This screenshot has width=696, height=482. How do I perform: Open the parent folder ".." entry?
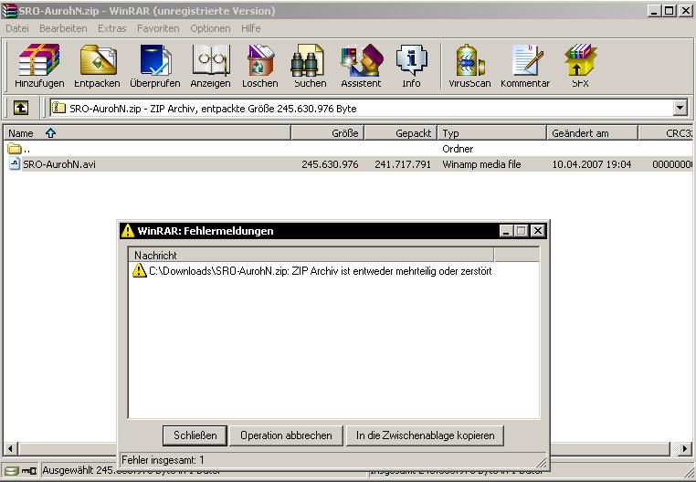click(x=26, y=149)
